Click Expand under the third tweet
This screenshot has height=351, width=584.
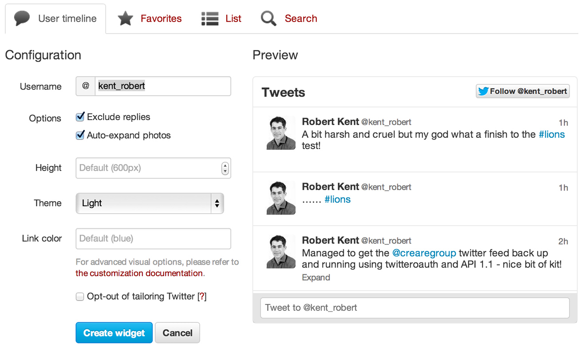pos(316,277)
